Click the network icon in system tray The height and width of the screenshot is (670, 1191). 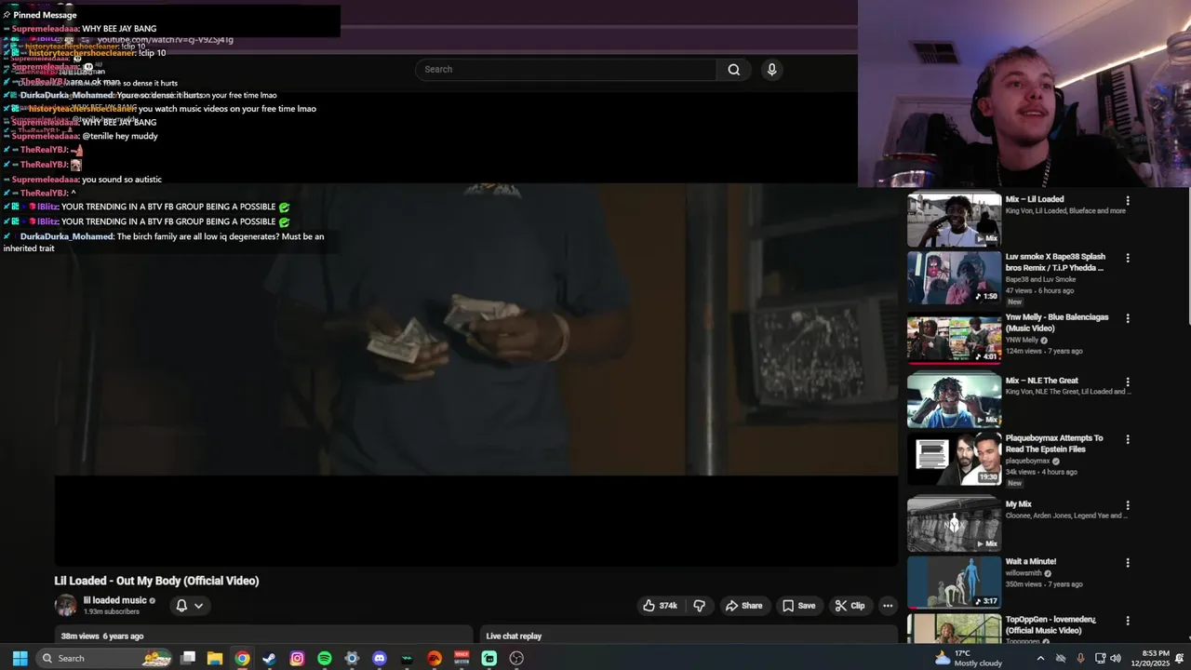(1100, 658)
